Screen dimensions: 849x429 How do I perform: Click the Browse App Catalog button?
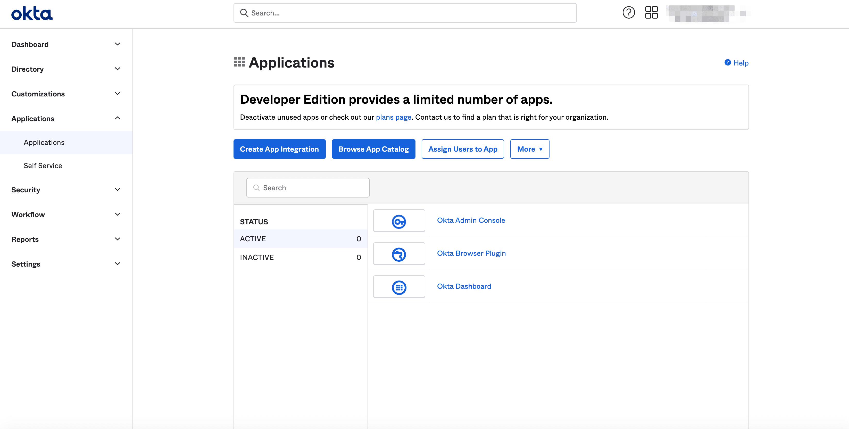(x=373, y=149)
